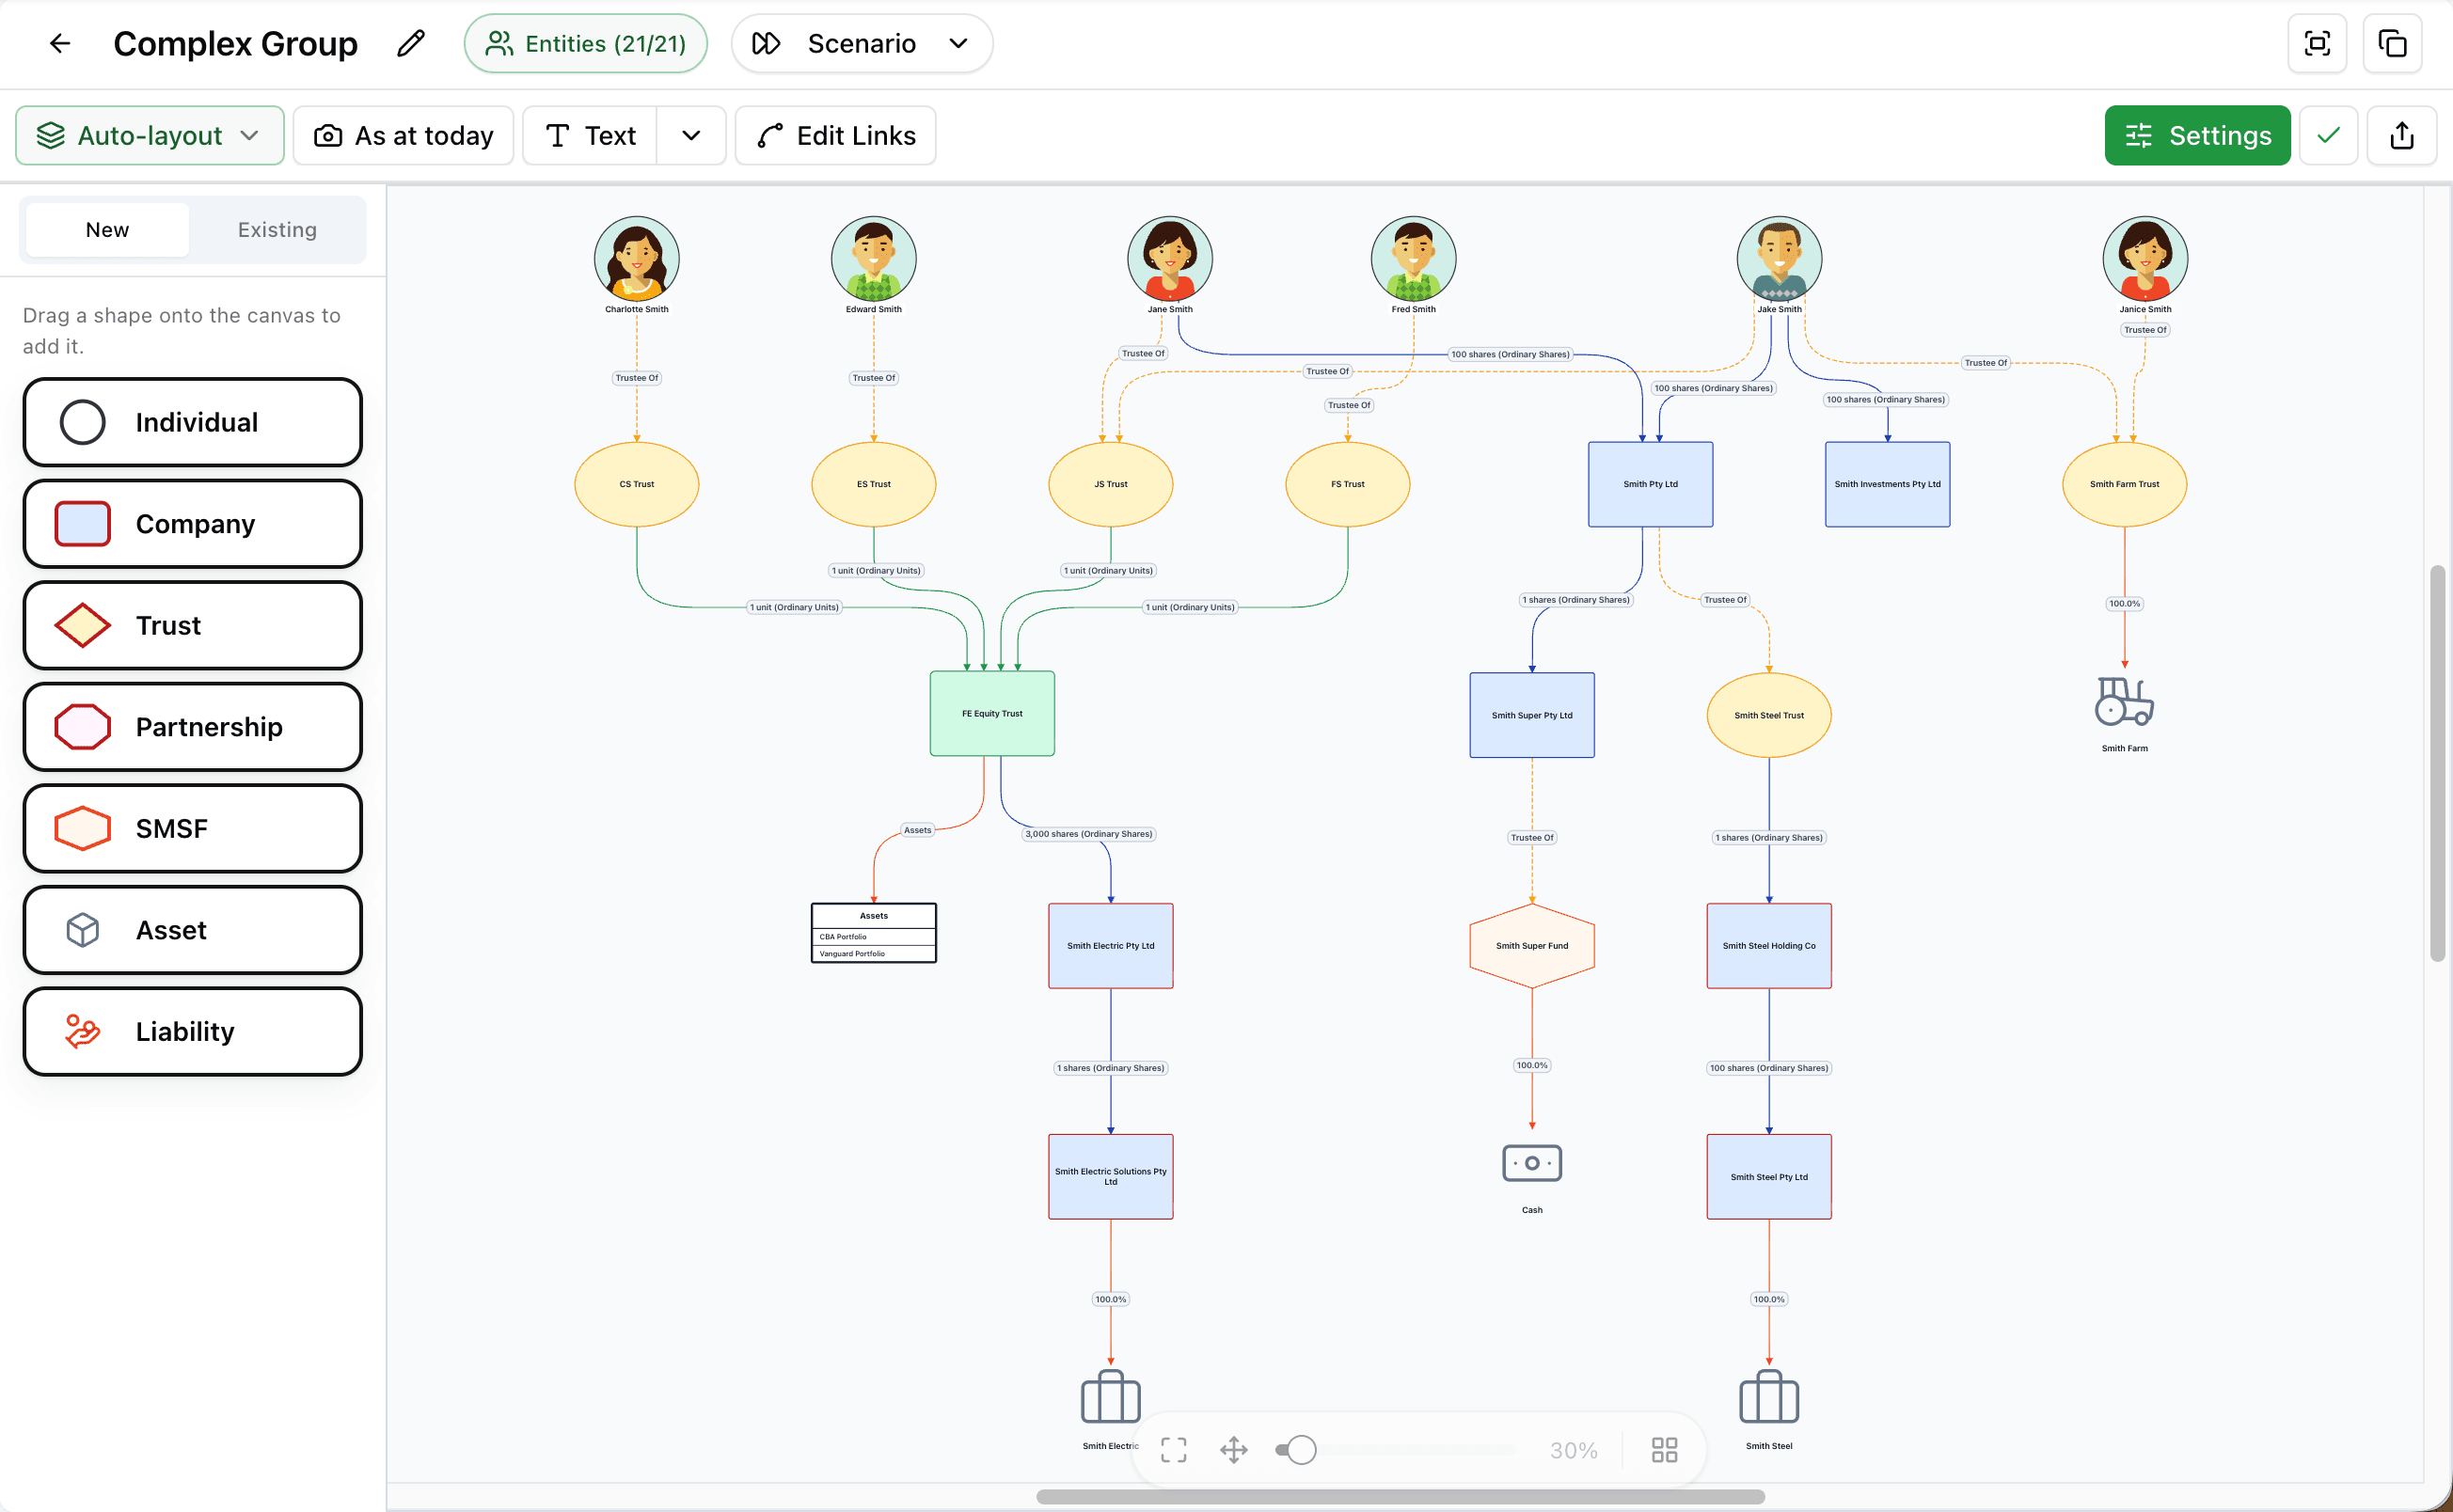Viewport: 2453px width, 1512px height.
Task: Select the Text tool
Action: click(x=590, y=135)
